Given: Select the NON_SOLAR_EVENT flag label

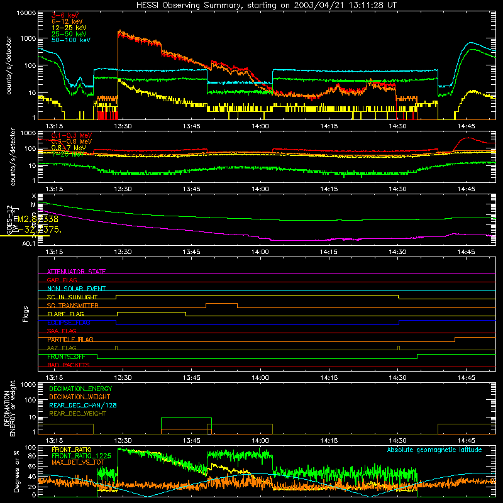Looking at the screenshot, I should tap(76, 289).
